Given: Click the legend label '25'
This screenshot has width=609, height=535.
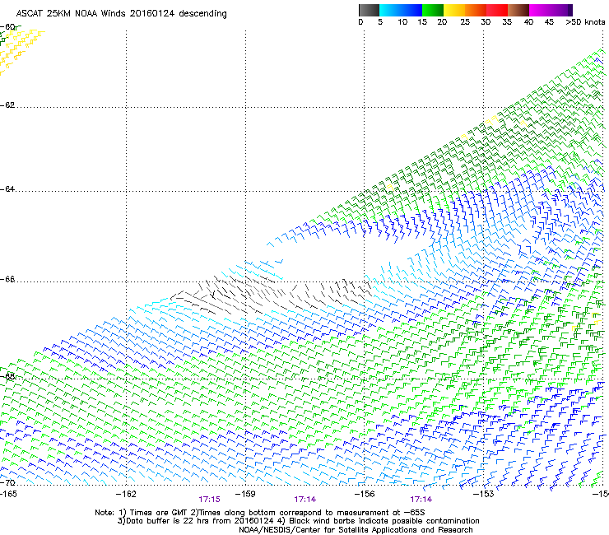Looking at the screenshot, I should pyautogui.click(x=465, y=22).
